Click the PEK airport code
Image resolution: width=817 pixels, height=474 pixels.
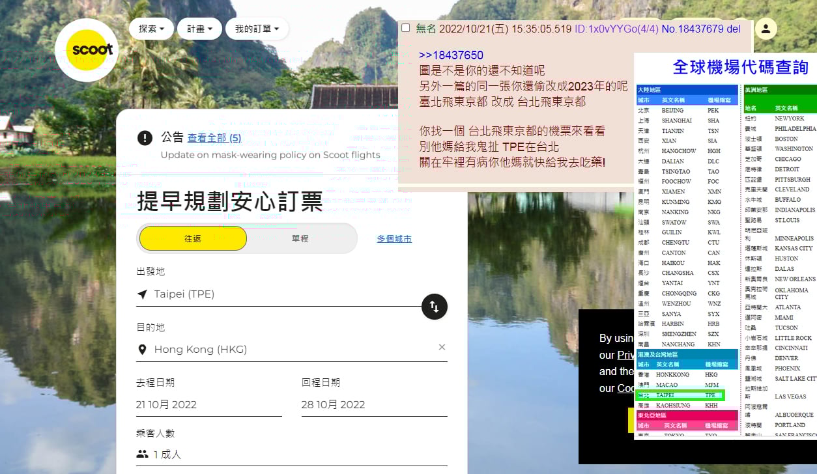(x=713, y=111)
